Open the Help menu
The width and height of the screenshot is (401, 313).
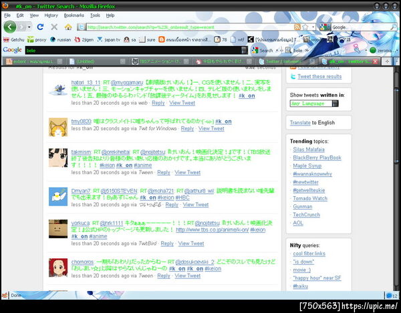point(110,15)
